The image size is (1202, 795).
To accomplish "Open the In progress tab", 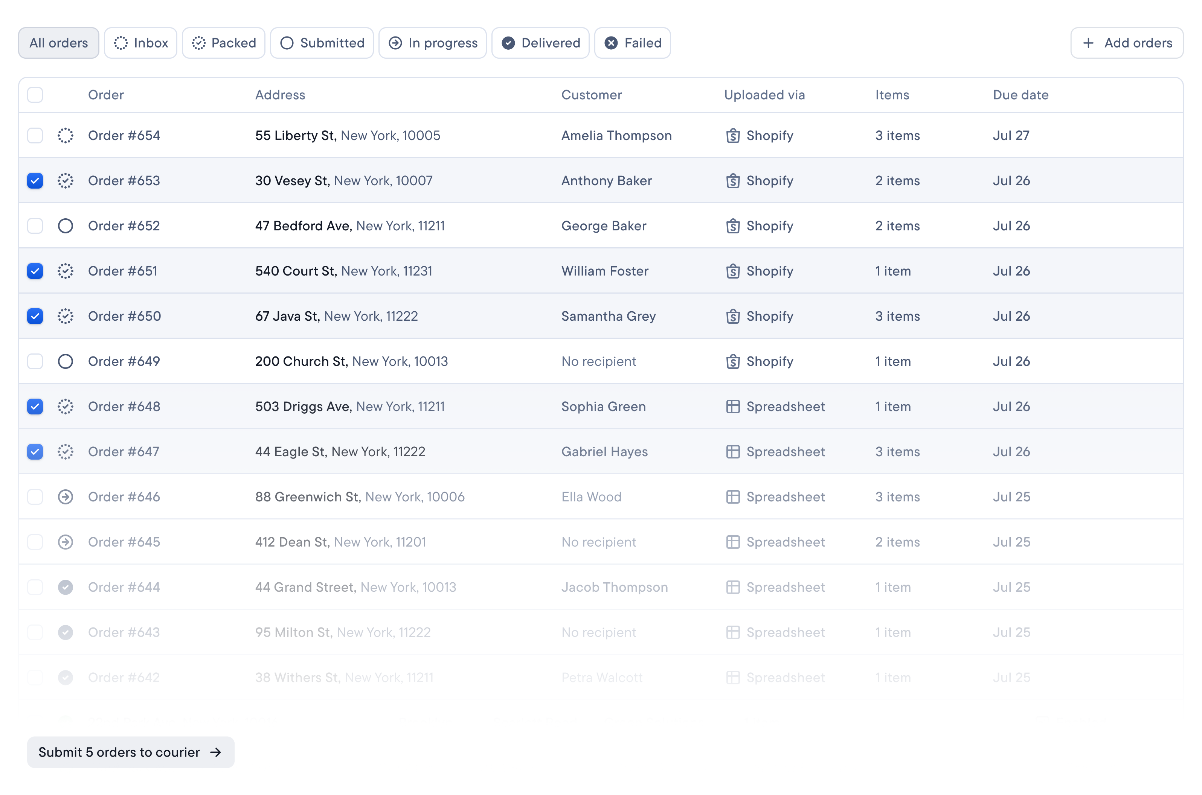I will point(433,43).
